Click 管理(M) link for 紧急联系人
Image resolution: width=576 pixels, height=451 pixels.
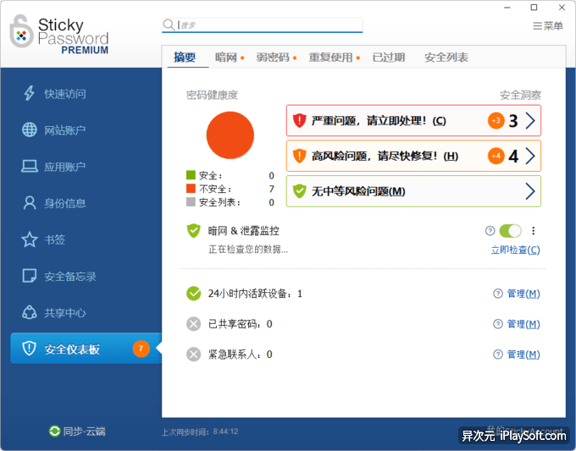point(523,355)
